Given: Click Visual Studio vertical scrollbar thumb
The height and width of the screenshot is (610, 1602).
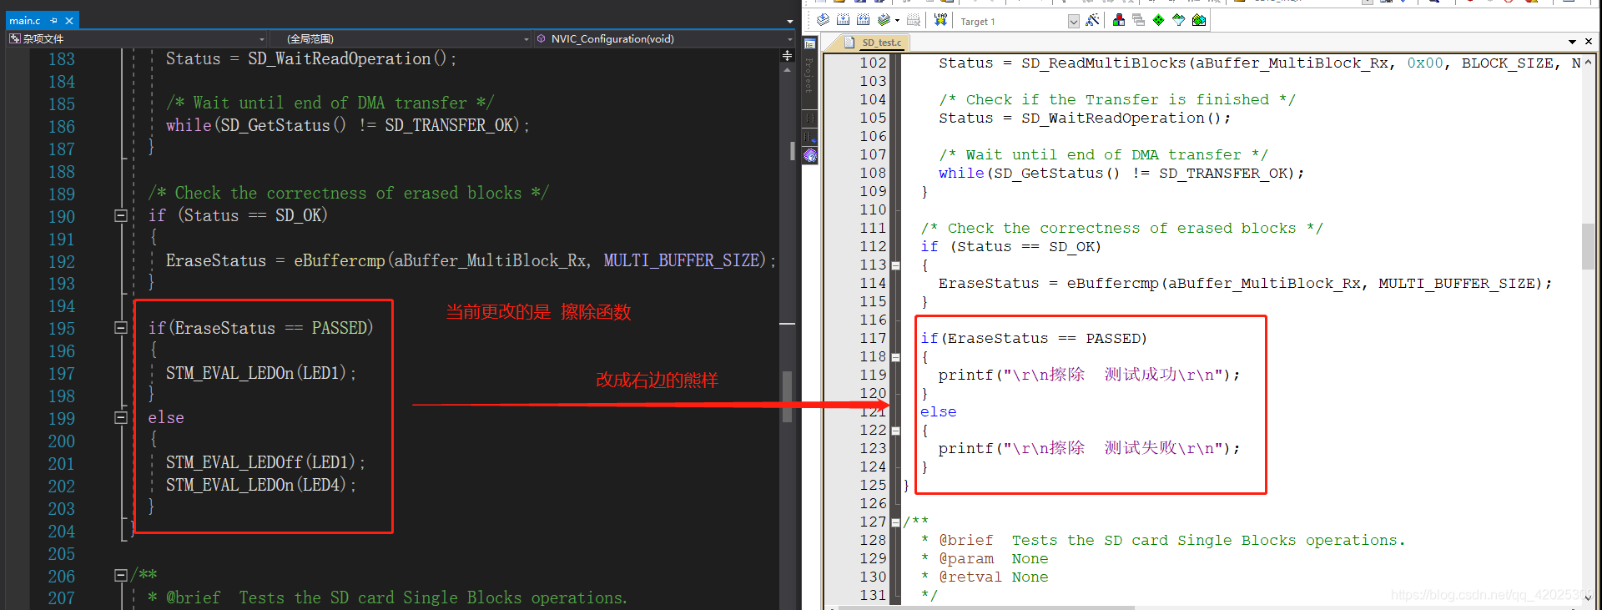Looking at the screenshot, I should (x=787, y=396).
